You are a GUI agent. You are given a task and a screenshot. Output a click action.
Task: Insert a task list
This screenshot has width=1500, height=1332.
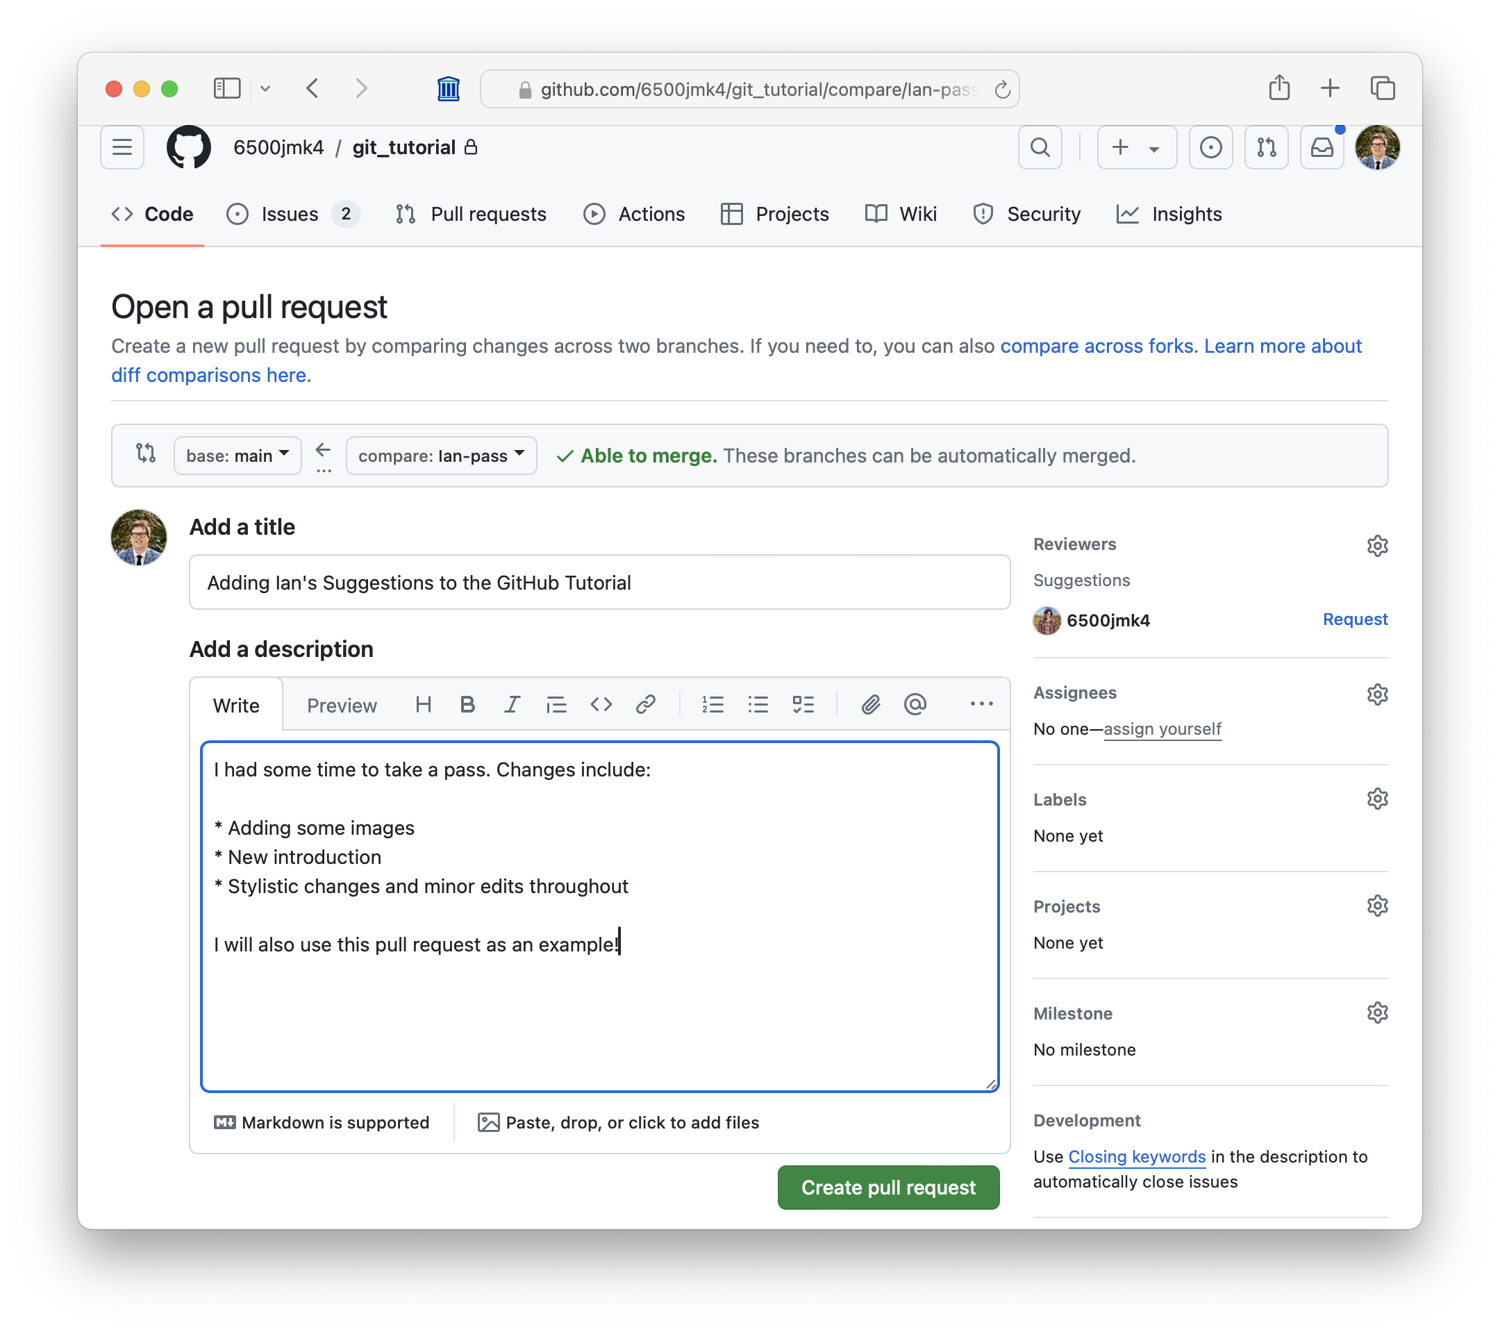[803, 706]
